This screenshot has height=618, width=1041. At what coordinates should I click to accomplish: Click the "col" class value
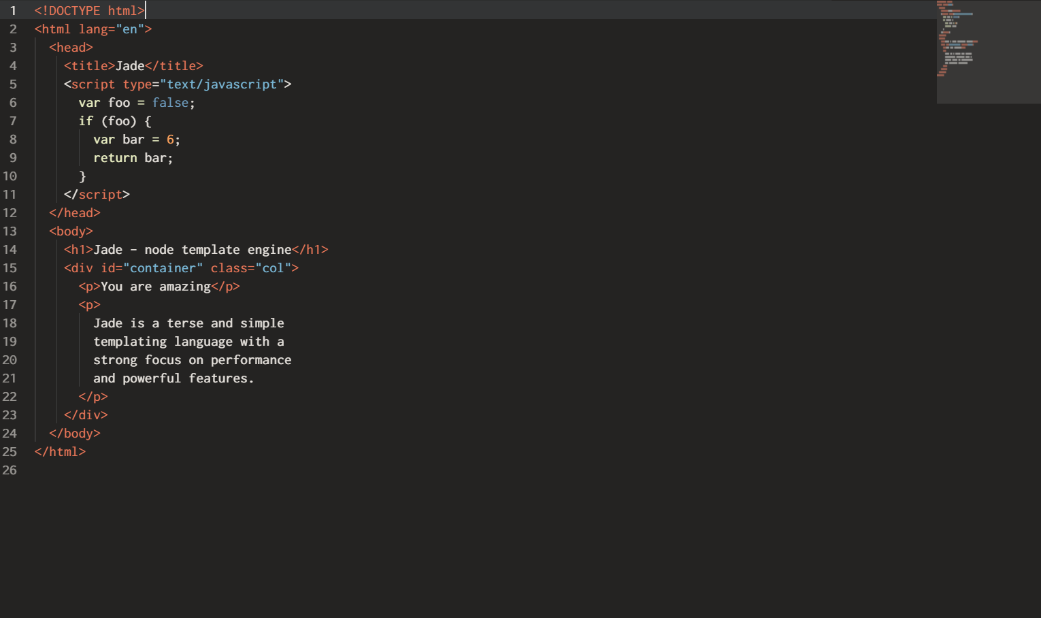tap(273, 268)
